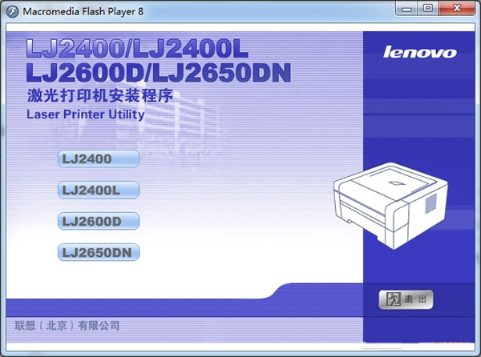Click the 退出 exit button
Image resolution: width=481 pixels, height=357 pixels.
tap(406, 299)
